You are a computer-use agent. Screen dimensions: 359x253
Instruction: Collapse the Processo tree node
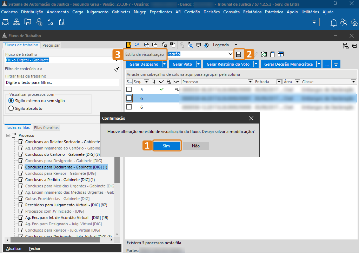point(8,135)
